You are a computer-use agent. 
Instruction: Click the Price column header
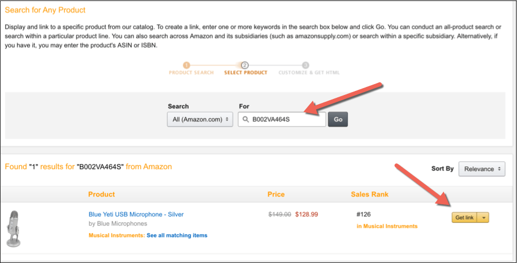click(275, 195)
